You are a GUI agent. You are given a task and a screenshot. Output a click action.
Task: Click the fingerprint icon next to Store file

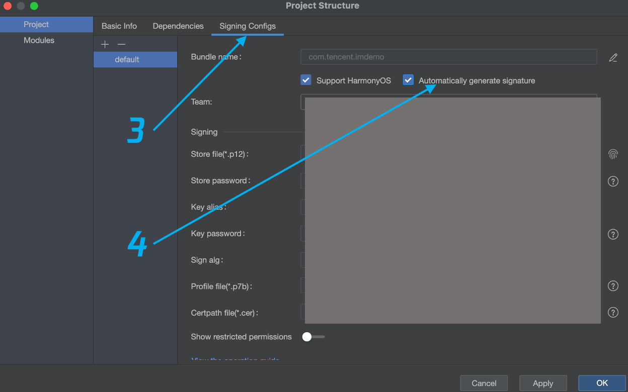coord(613,154)
